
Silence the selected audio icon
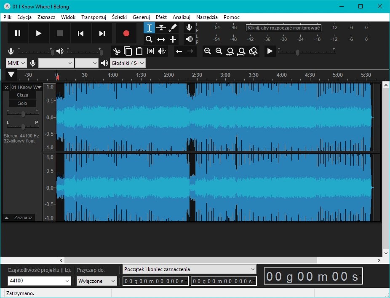(x=162, y=51)
